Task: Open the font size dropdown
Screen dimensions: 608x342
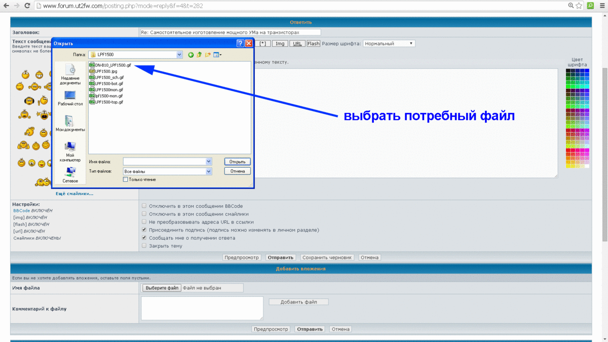Action: click(389, 44)
